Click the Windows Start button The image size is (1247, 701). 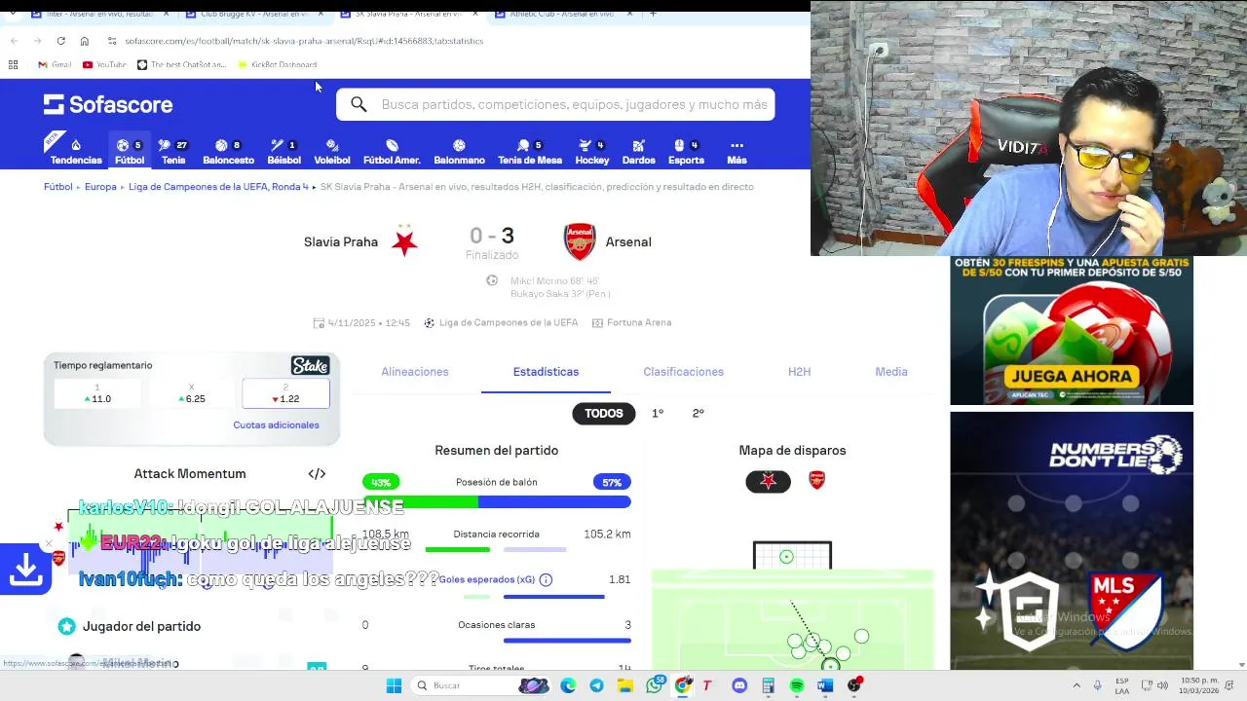pyautogui.click(x=394, y=685)
